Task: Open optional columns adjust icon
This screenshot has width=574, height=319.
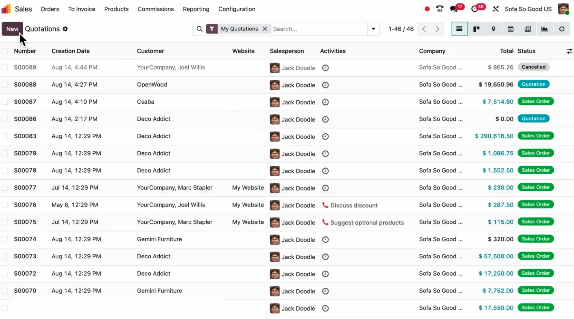Action: coord(569,51)
